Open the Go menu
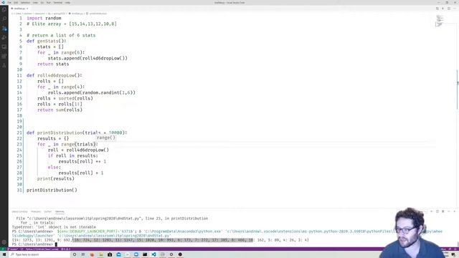 coord(42,3)
